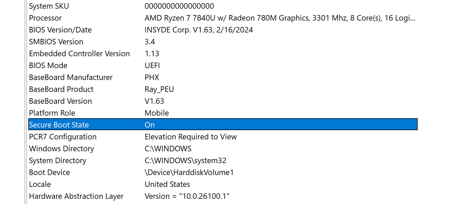Click the Processor row entry
This screenshot has height=204, width=450.
click(45, 18)
